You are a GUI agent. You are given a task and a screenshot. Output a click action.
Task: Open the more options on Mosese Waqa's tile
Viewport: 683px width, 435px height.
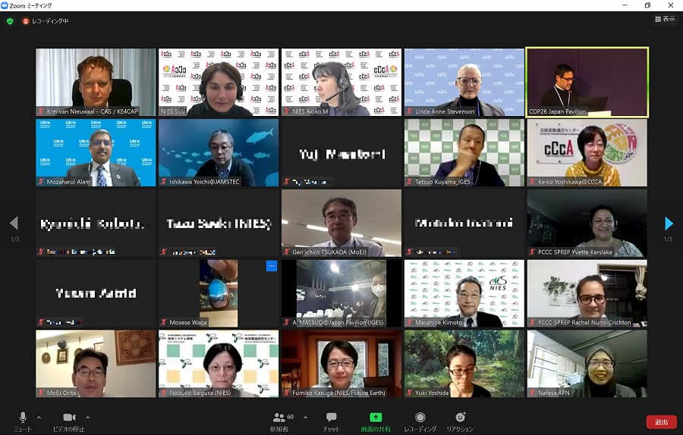[271, 266]
